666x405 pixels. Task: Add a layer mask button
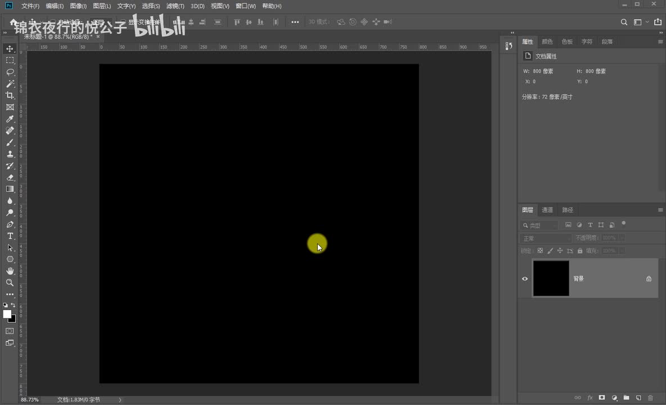602,398
